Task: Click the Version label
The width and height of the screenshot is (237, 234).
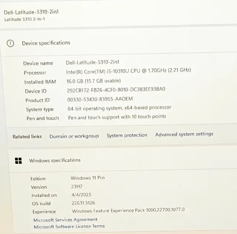Action: pyautogui.click(x=39, y=187)
